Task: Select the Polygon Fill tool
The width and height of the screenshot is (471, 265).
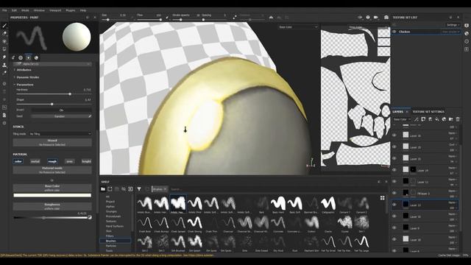Action: coord(4,49)
